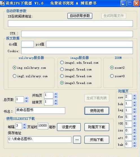
Task: Focus the IE在线阅读地址 input field
Action: 70,23
